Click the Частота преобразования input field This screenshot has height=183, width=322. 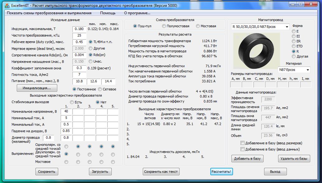pos(79,35)
